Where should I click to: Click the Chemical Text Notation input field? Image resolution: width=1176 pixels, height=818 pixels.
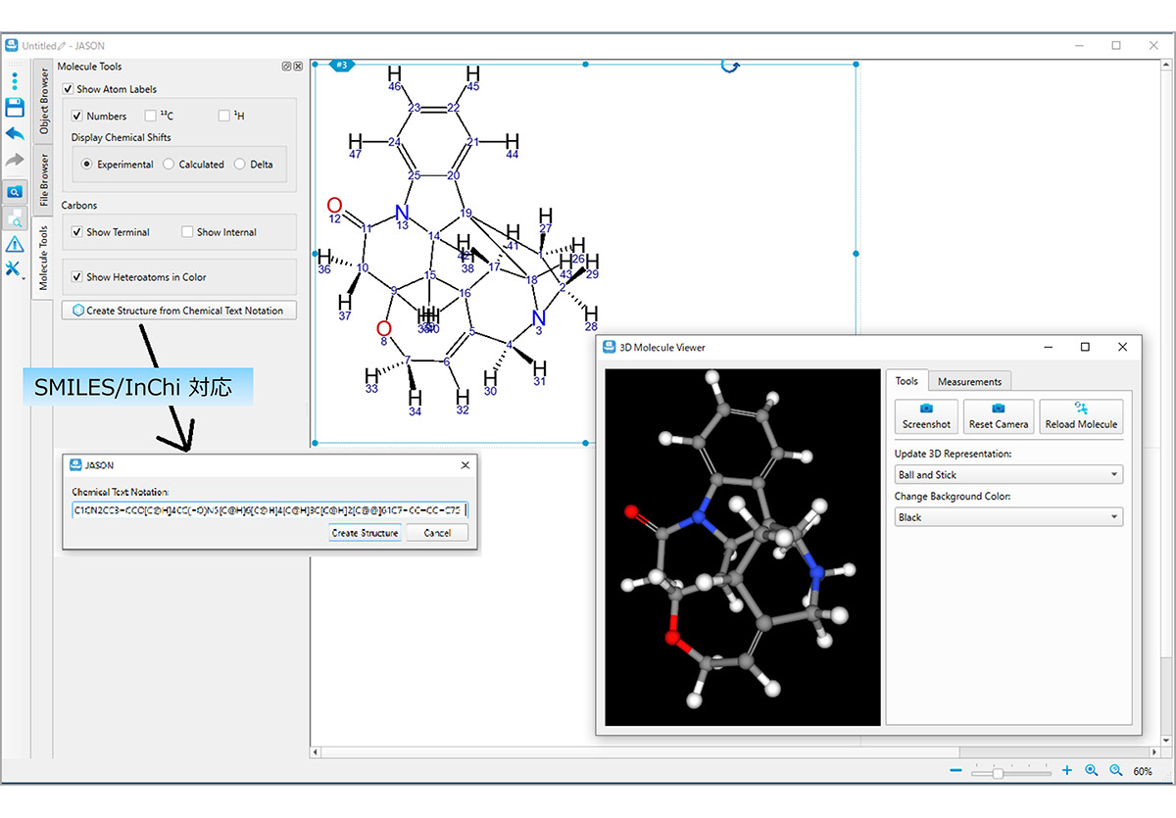pyautogui.click(x=269, y=509)
